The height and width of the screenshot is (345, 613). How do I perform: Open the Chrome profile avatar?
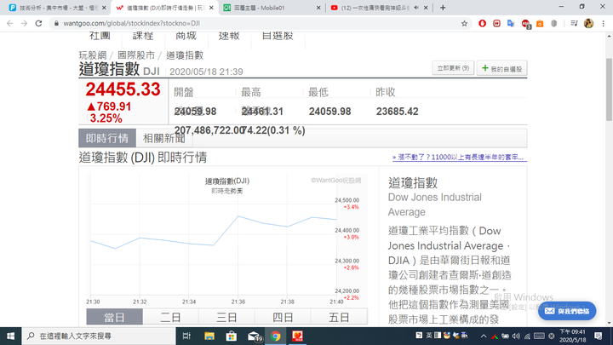[588, 24]
